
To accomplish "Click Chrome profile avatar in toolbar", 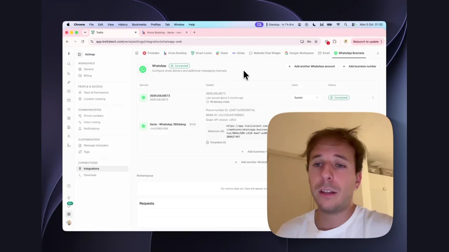I will [x=345, y=42].
